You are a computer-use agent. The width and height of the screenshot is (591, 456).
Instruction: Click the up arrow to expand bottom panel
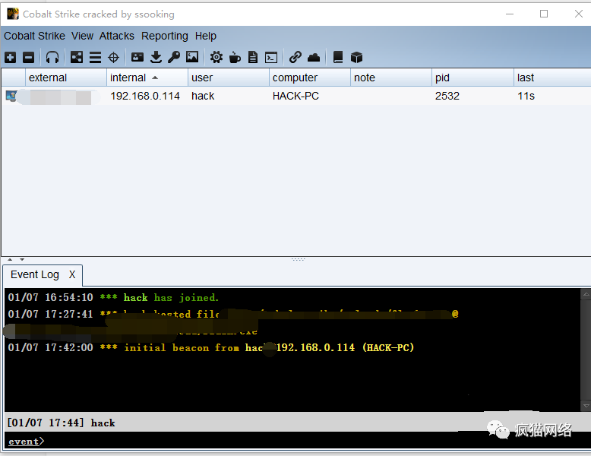point(10,259)
